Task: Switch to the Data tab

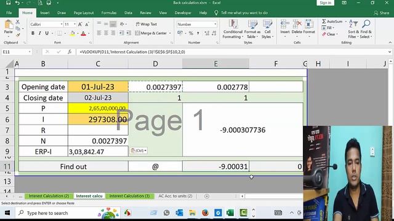Action: click(128, 13)
